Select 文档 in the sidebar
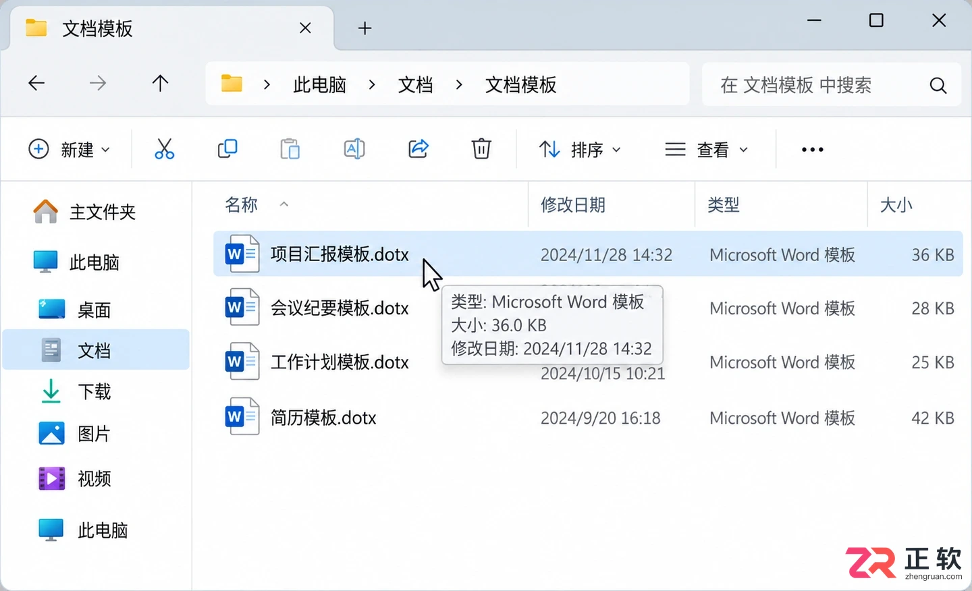Screen dimensions: 972x591 (x=96, y=349)
